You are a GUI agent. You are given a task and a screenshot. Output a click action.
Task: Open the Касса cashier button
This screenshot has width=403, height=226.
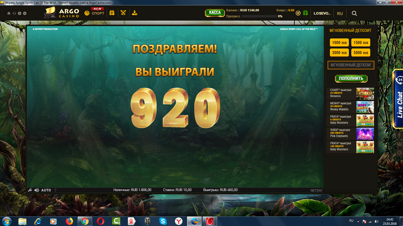pos(215,13)
